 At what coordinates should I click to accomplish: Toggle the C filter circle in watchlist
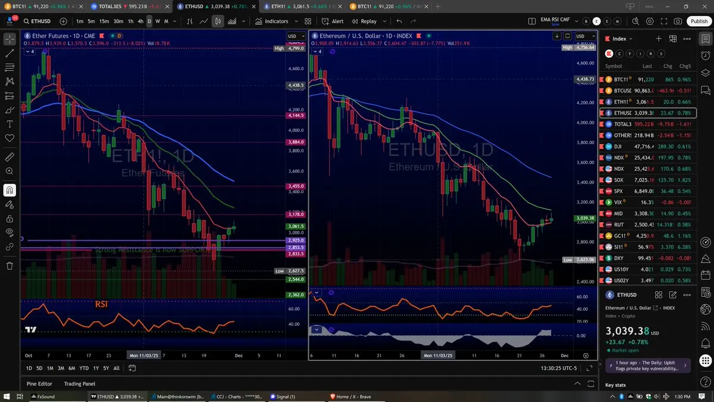pos(619,54)
